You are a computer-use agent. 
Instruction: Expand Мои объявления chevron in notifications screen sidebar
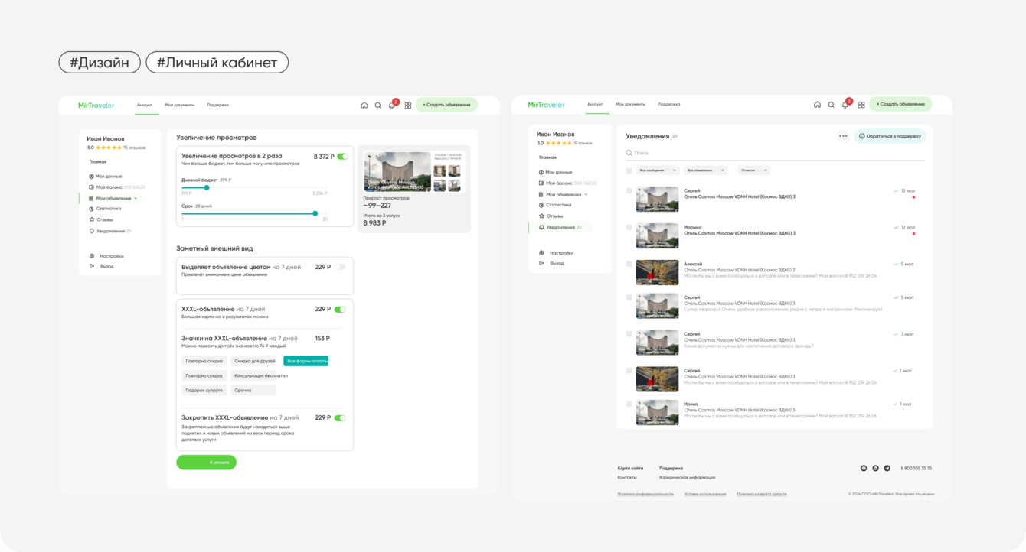click(586, 195)
